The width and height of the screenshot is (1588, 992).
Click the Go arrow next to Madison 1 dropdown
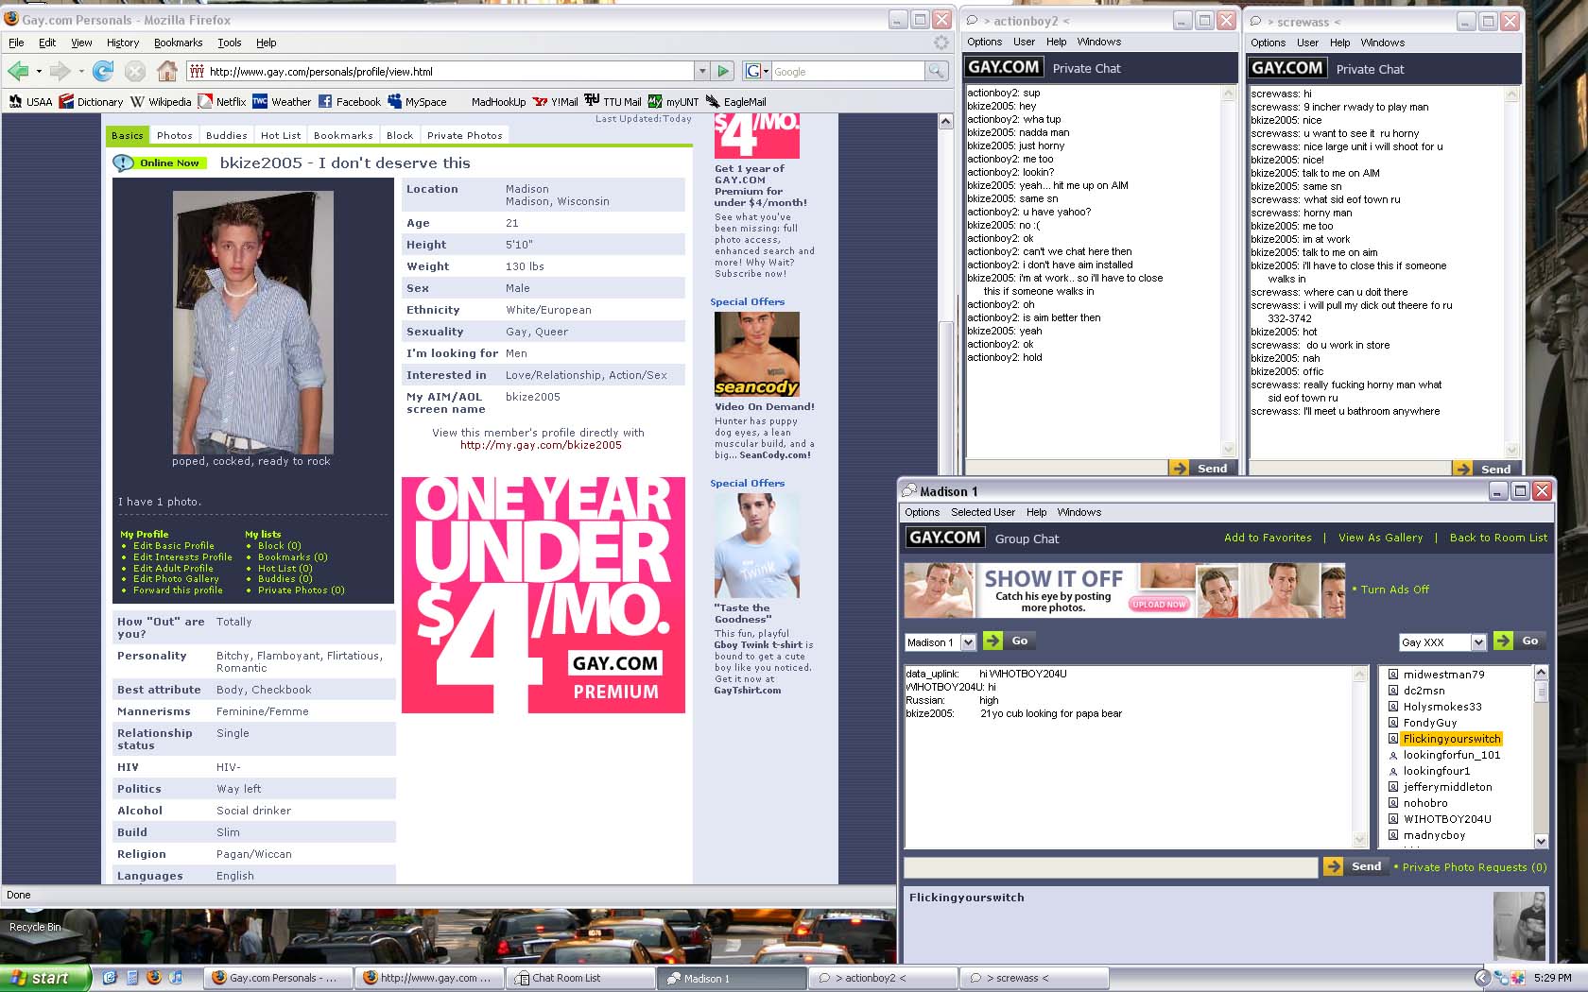[x=992, y=641]
